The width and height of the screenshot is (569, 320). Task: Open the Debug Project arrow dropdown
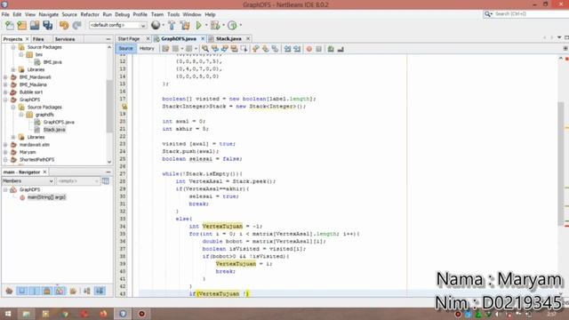223,25
